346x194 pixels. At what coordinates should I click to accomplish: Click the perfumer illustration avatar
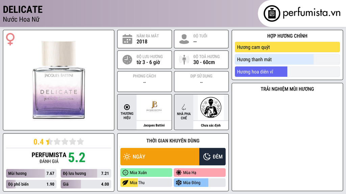point(211,107)
